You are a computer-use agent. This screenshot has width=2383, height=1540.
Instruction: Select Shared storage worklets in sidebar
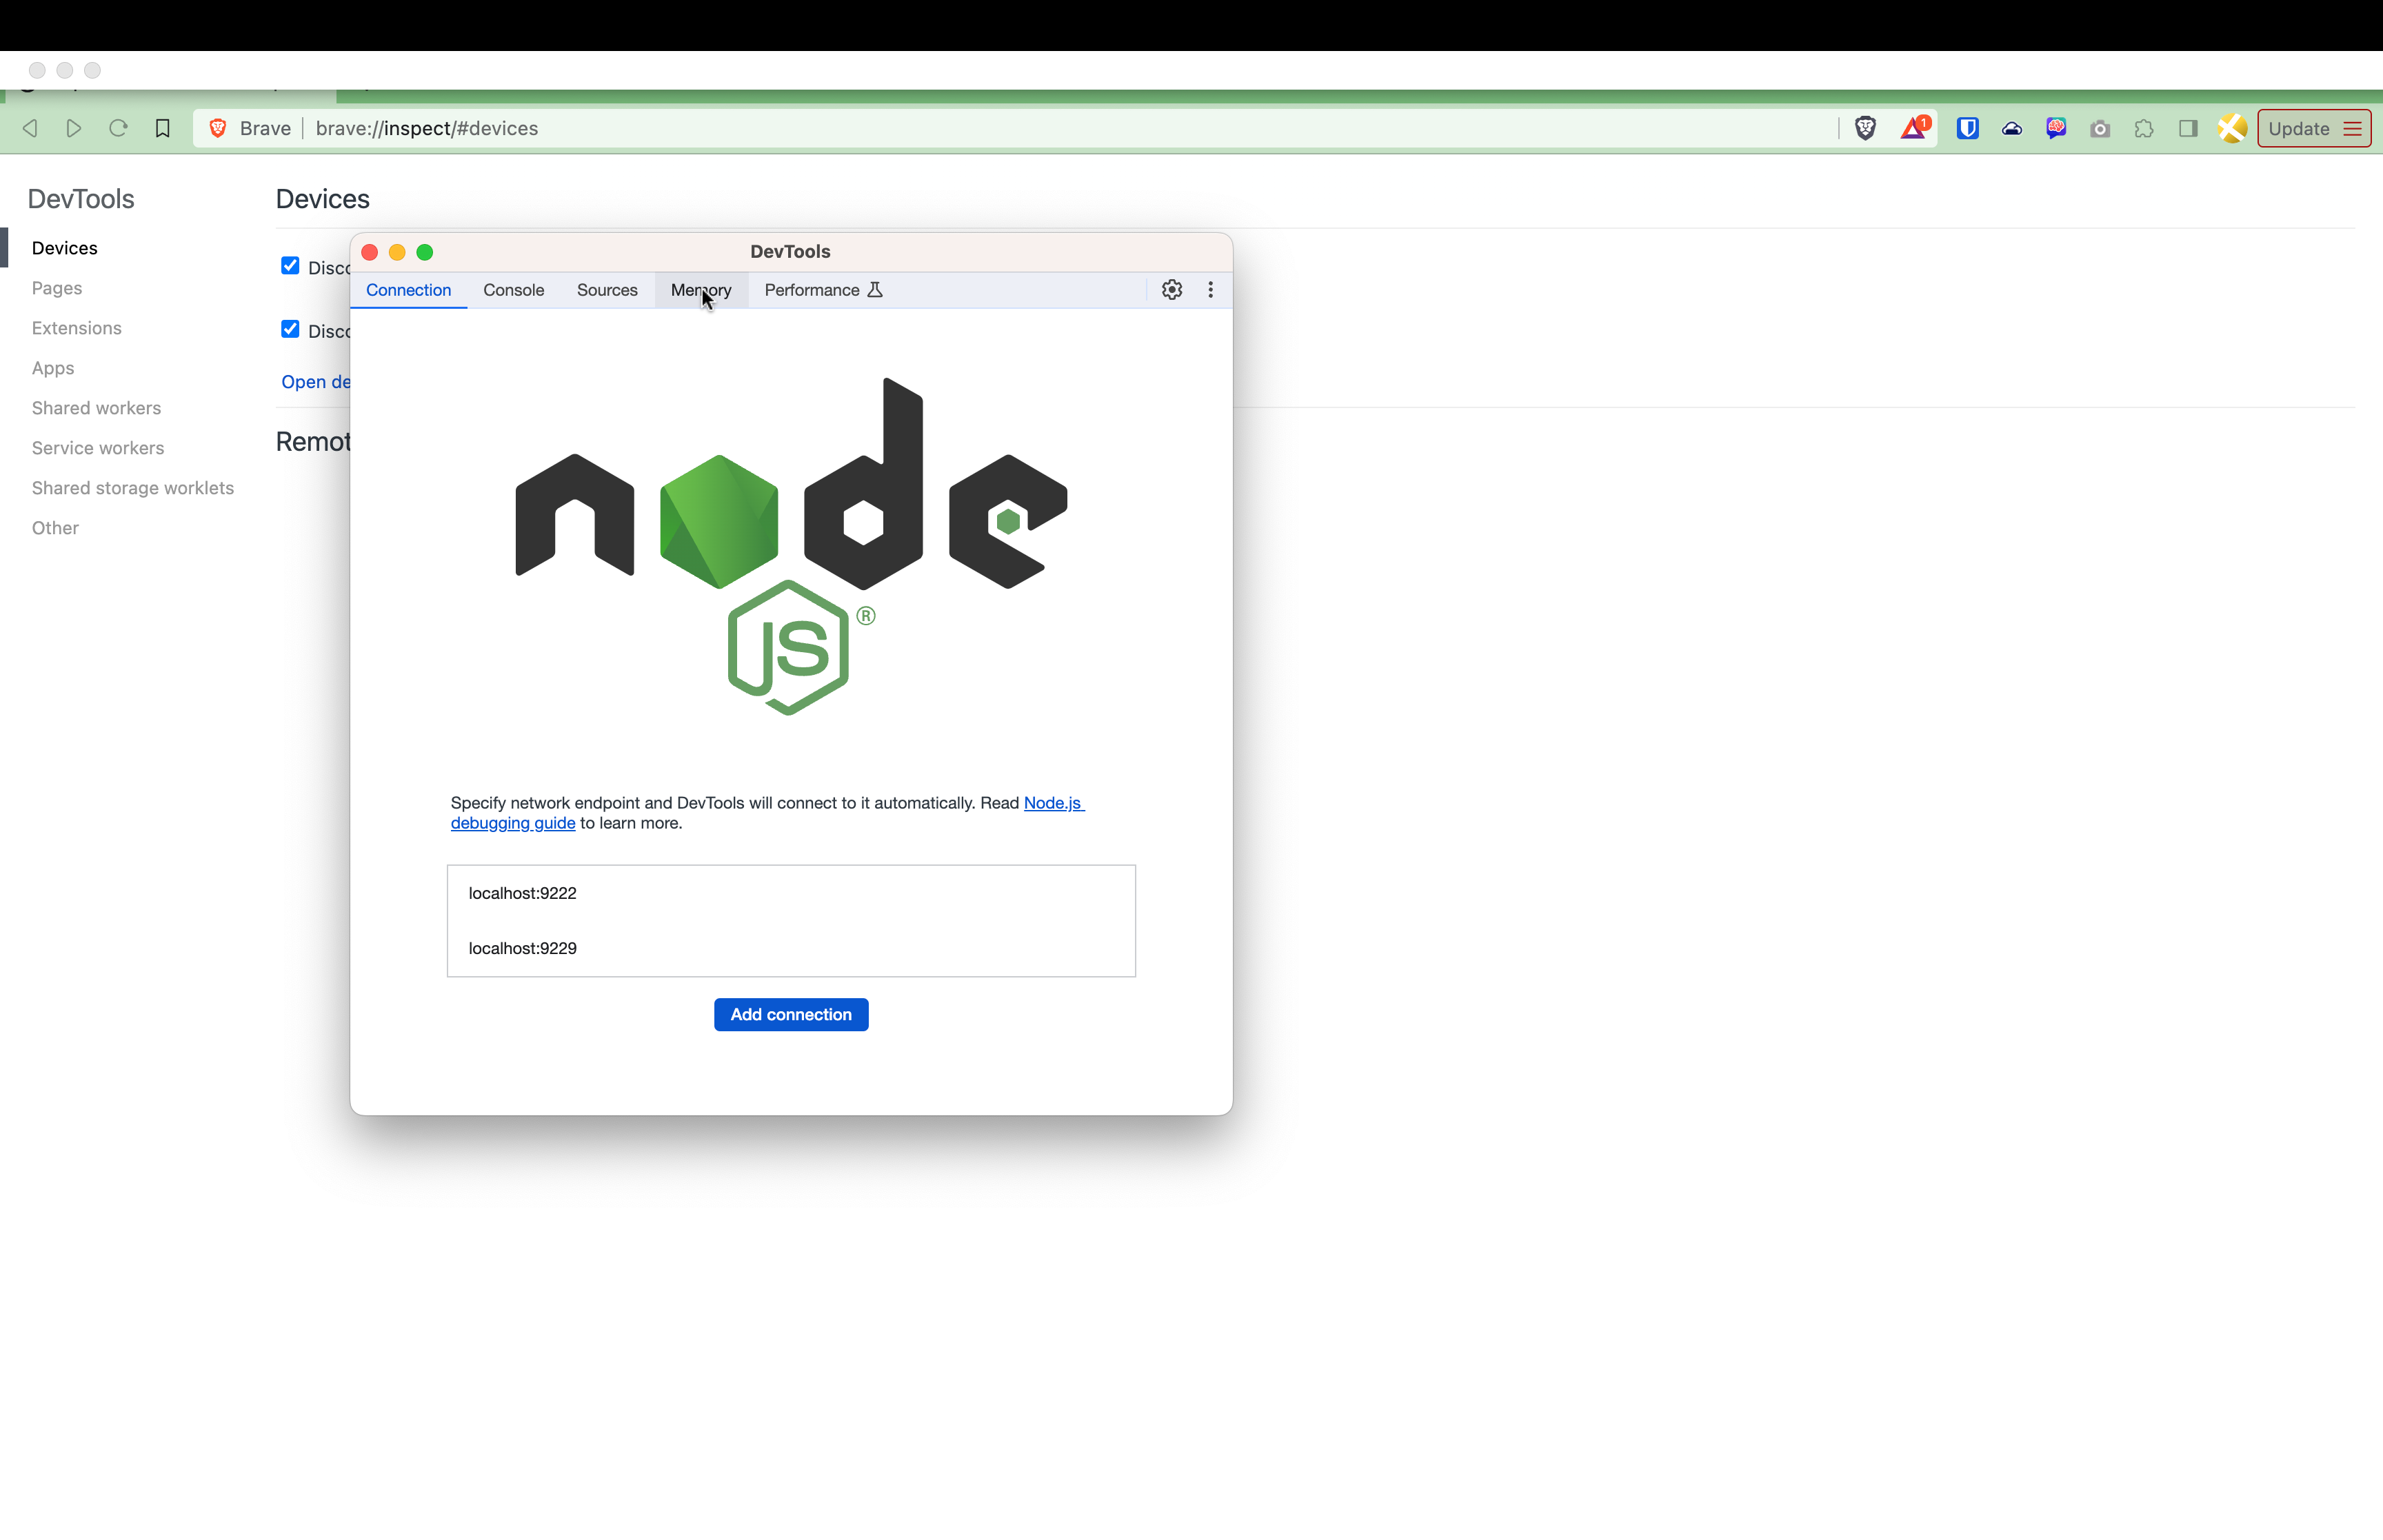click(x=132, y=488)
